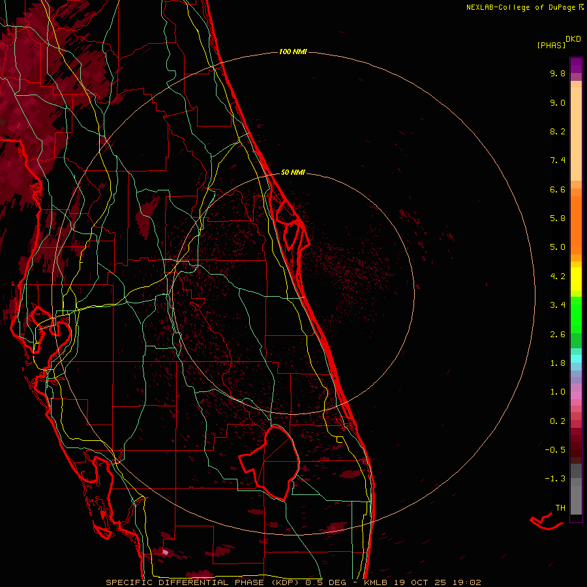Click the -1.3 scale value
Image resolution: width=587 pixels, height=587 pixels.
(x=555, y=479)
